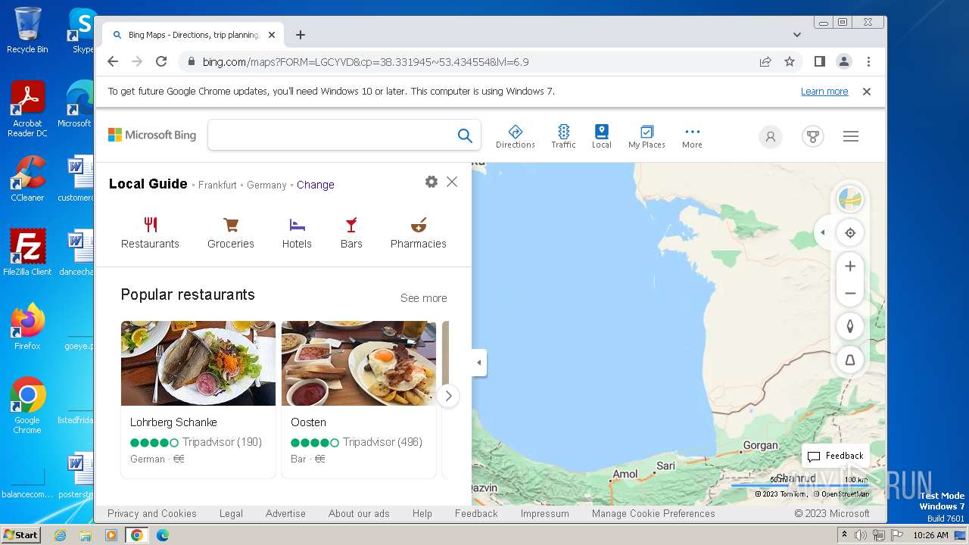Click the Bing search magnifier icon

[x=465, y=135]
